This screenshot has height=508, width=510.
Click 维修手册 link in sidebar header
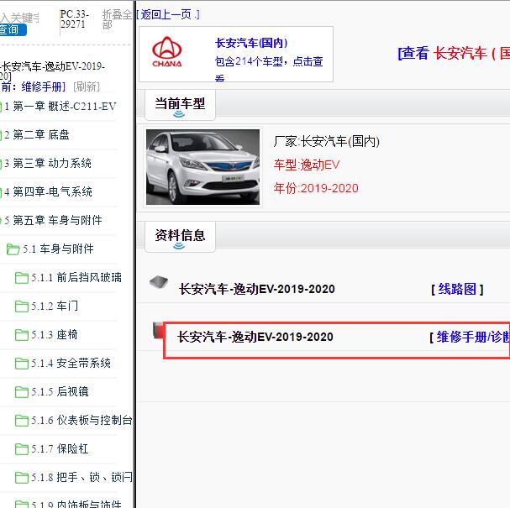click(x=41, y=86)
